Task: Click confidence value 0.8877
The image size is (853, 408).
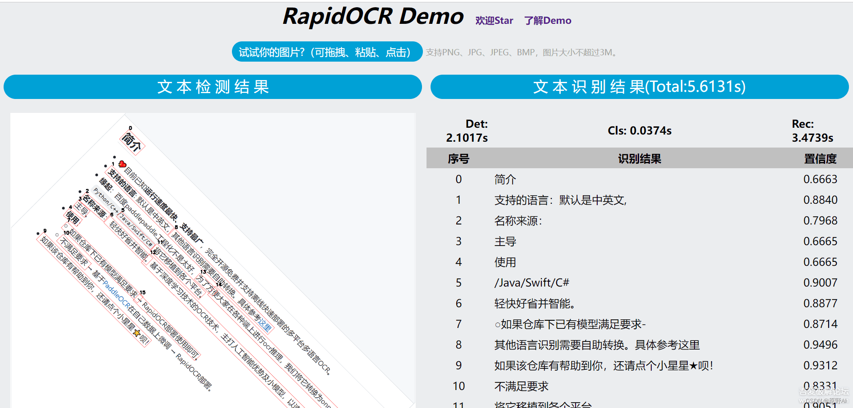Action: pyautogui.click(x=821, y=304)
